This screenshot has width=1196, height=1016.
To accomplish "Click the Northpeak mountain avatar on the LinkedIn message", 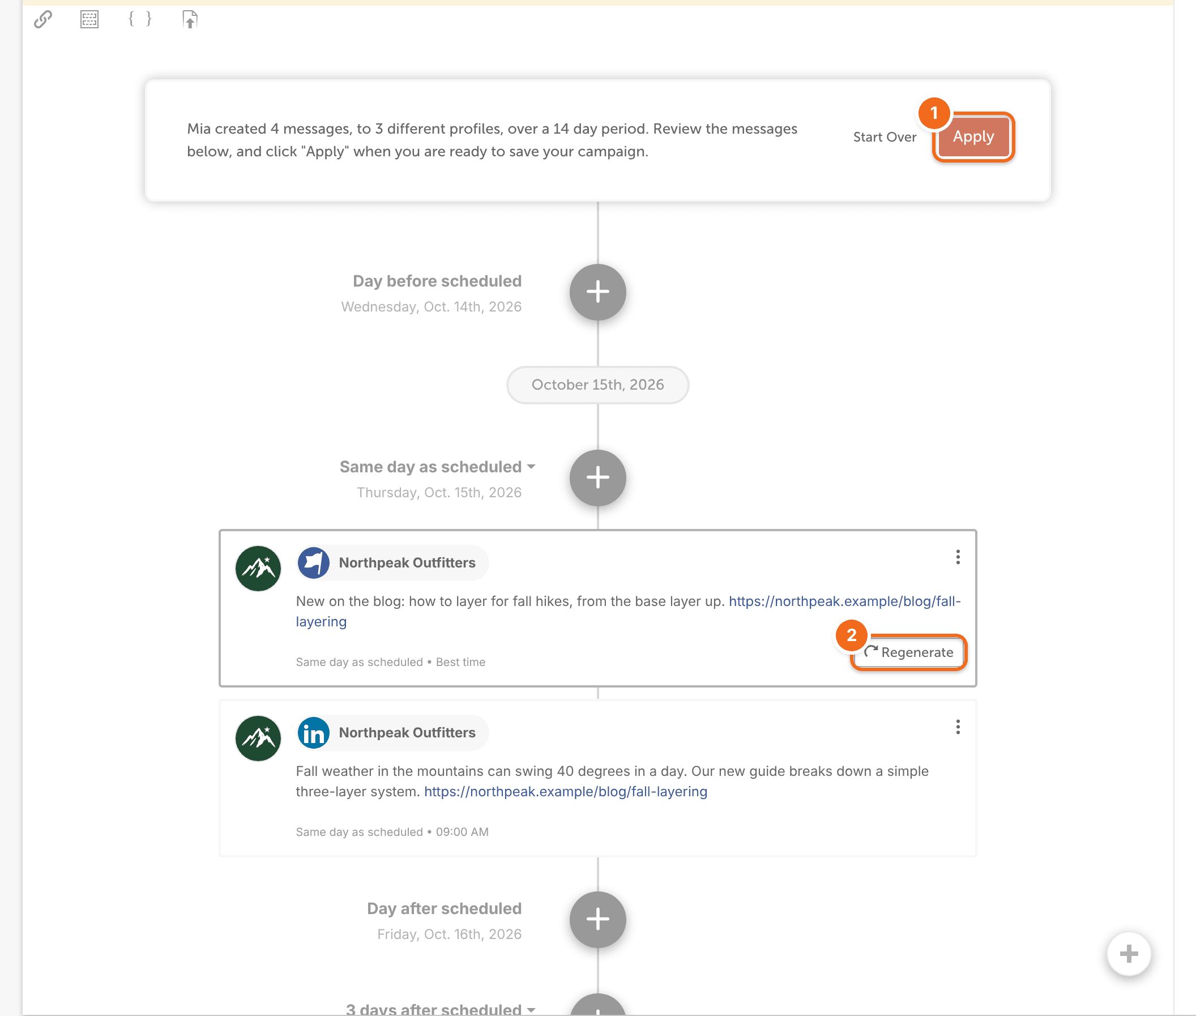I will (x=258, y=738).
